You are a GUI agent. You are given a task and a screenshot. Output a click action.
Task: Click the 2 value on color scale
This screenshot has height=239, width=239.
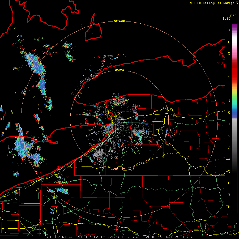pos(229,89)
